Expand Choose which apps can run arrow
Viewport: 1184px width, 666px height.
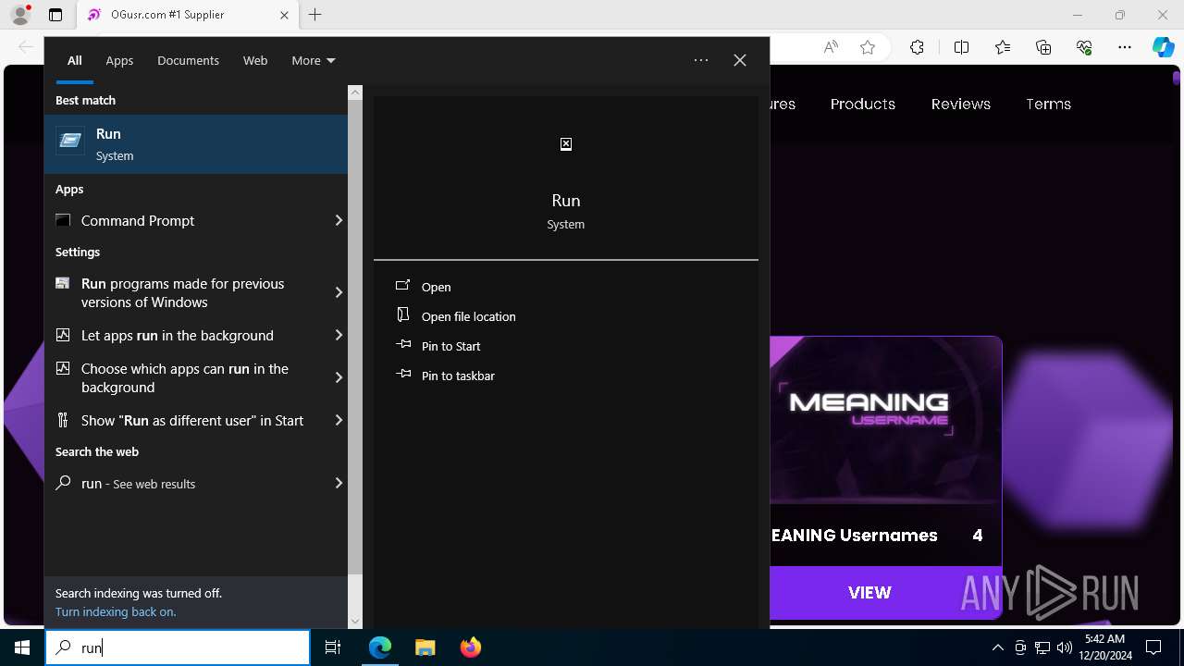(339, 377)
